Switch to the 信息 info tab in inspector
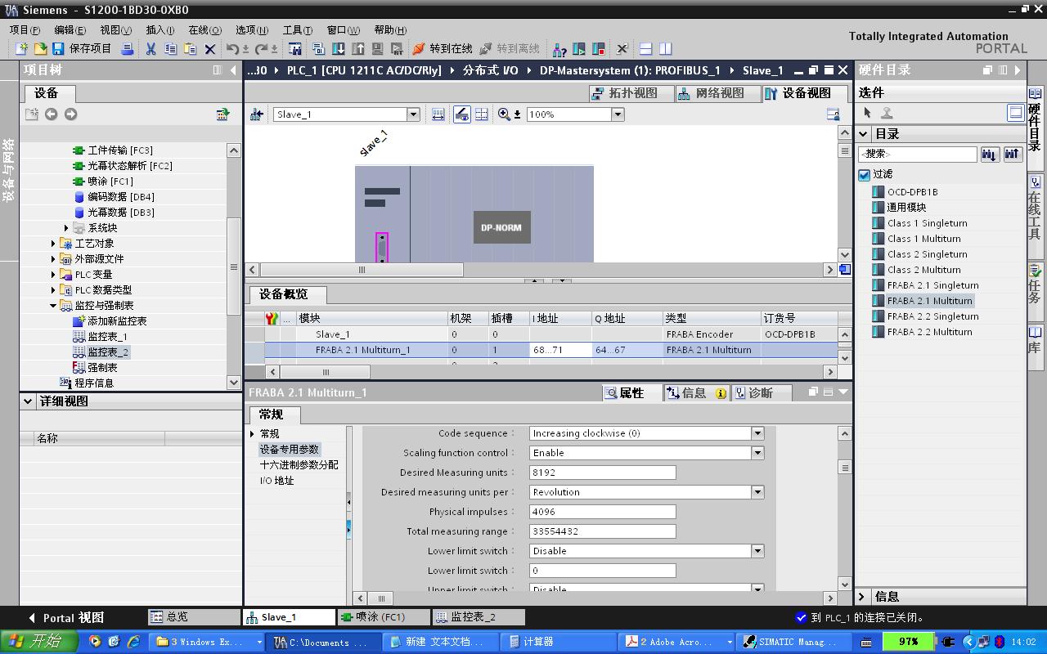This screenshot has height=654, width=1047. pos(696,393)
